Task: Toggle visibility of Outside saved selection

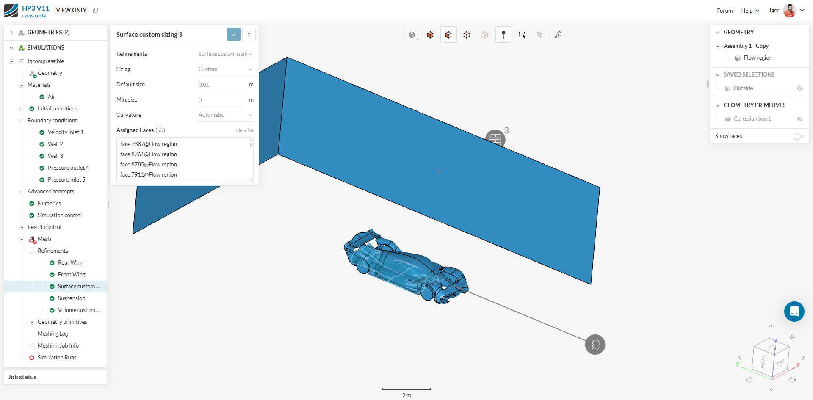Action: tap(800, 88)
